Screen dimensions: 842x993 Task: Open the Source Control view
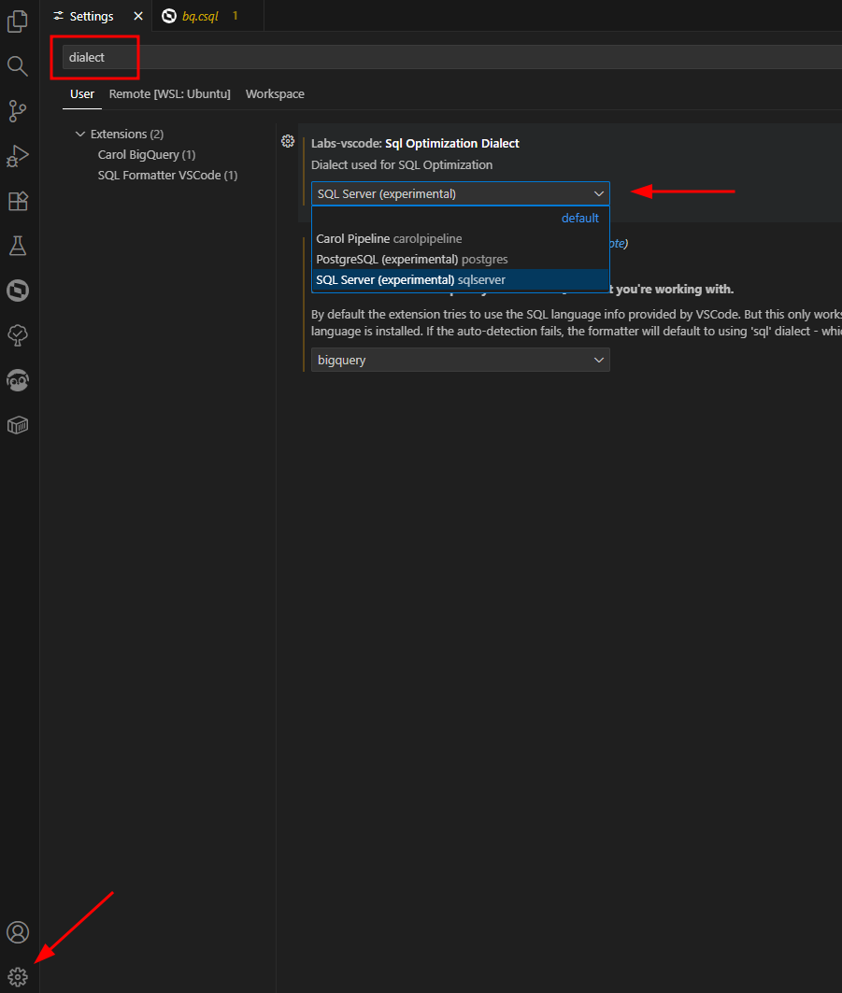[18, 111]
